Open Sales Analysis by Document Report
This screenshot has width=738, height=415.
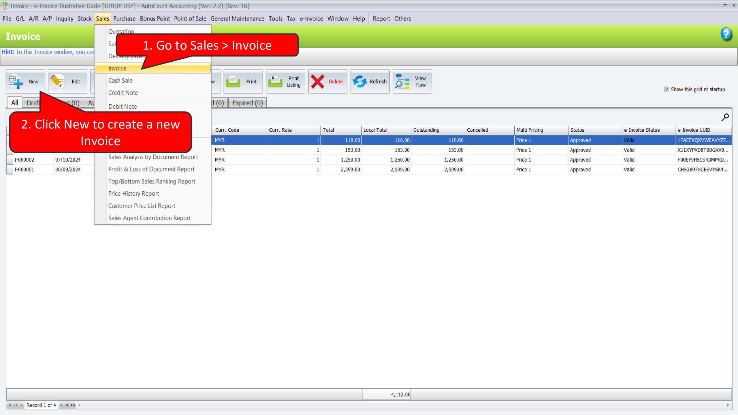click(x=153, y=157)
